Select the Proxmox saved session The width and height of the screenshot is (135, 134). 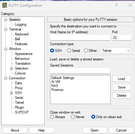57,90
